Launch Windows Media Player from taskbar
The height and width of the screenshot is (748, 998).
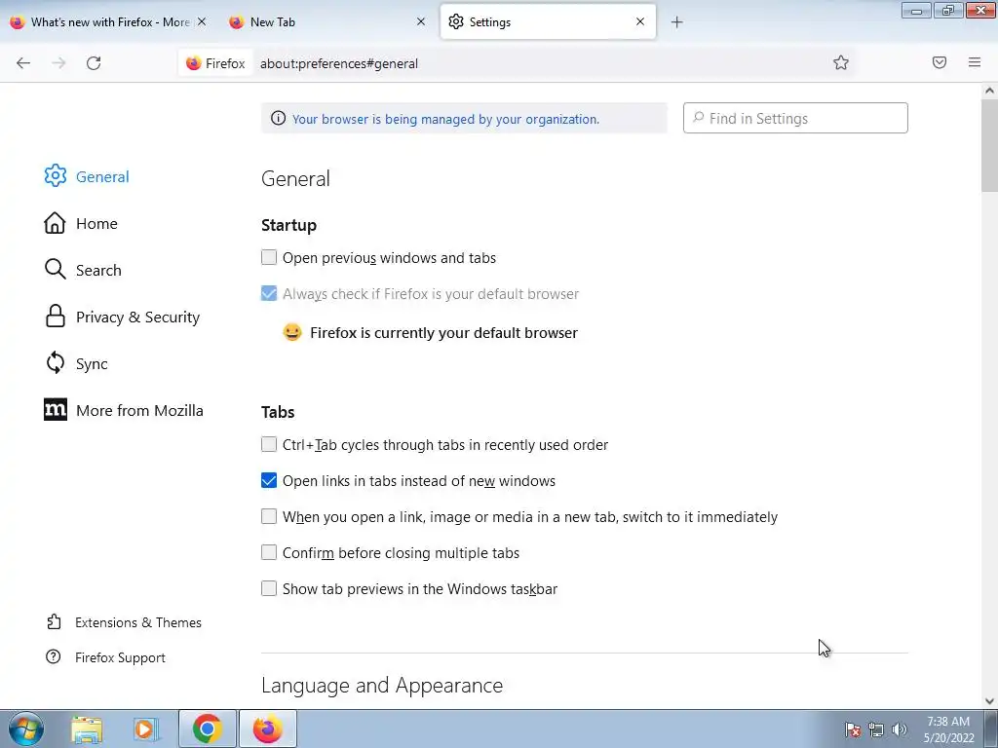146,729
